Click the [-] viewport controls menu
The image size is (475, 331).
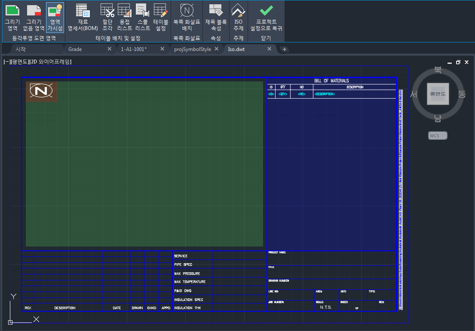point(6,62)
